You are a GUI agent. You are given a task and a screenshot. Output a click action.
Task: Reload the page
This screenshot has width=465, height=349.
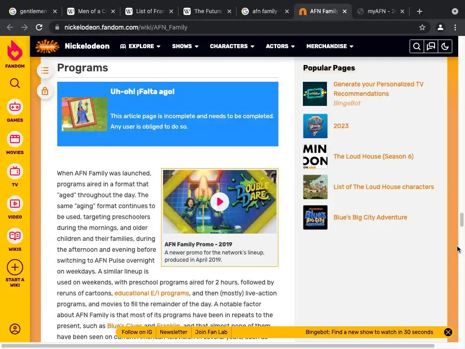click(x=39, y=27)
